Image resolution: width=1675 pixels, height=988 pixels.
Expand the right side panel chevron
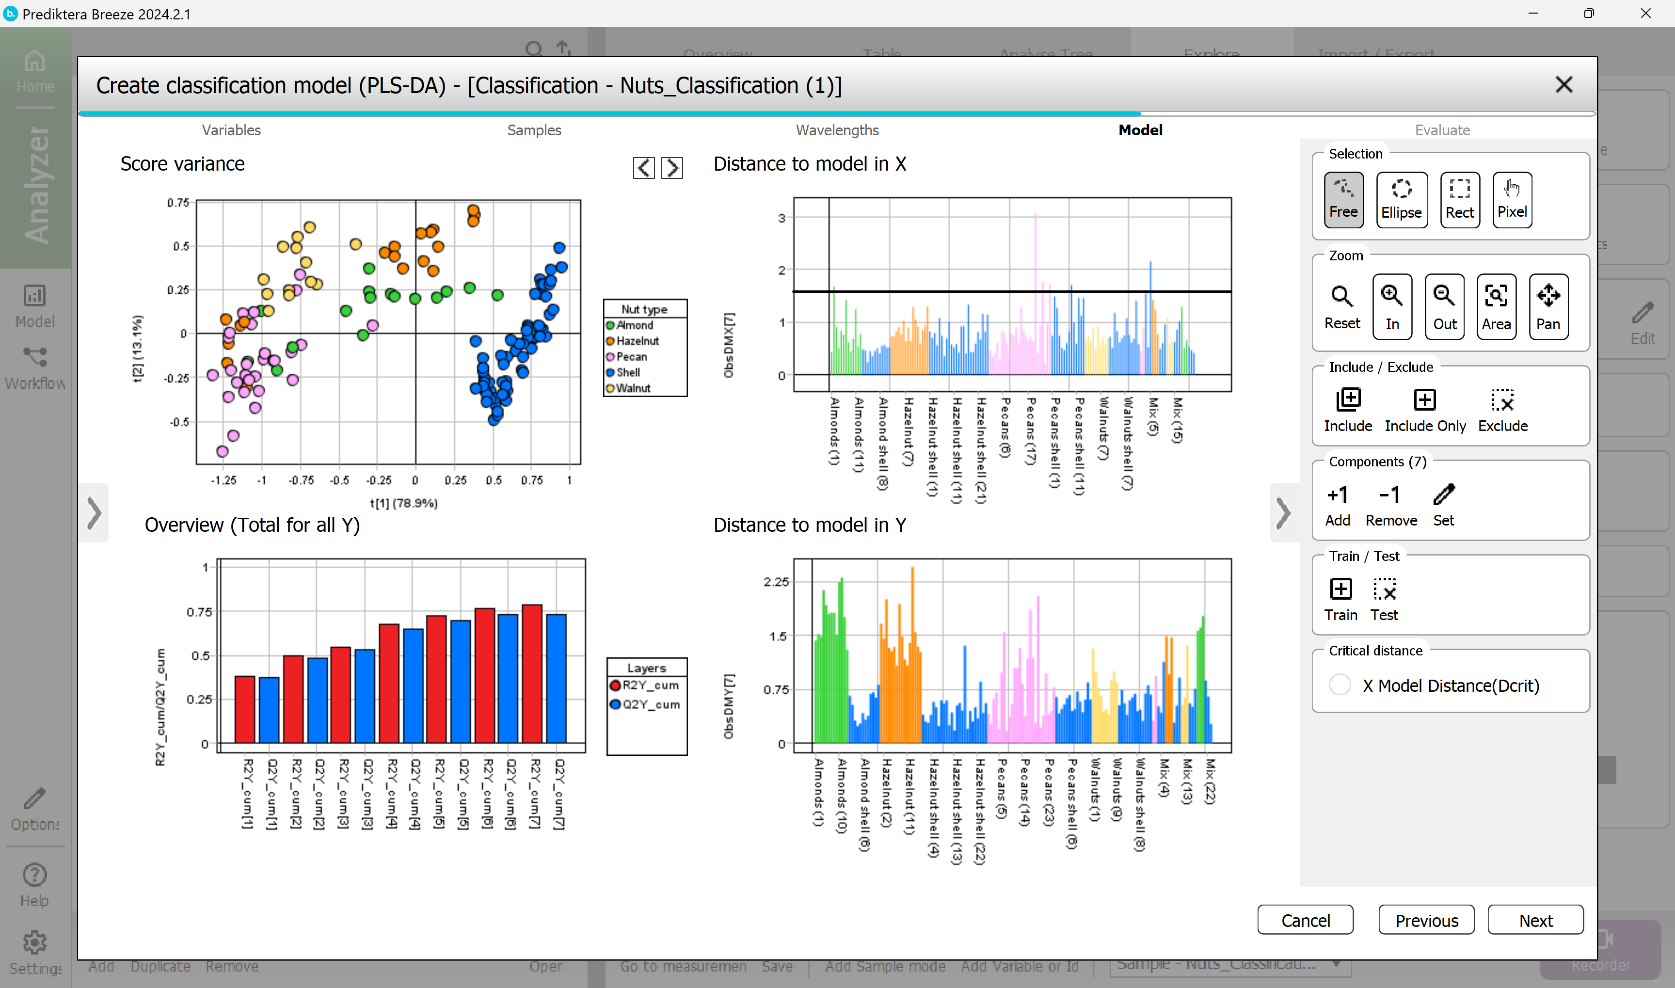1284,512
